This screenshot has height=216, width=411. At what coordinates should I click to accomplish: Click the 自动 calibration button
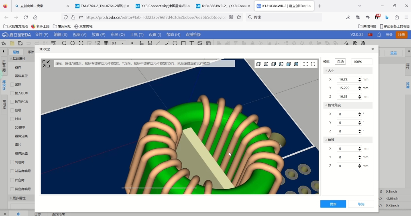point(340,62)
